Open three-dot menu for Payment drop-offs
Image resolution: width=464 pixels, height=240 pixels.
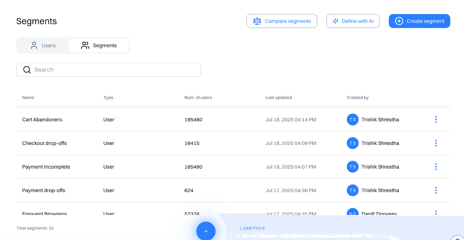[436, 190]
